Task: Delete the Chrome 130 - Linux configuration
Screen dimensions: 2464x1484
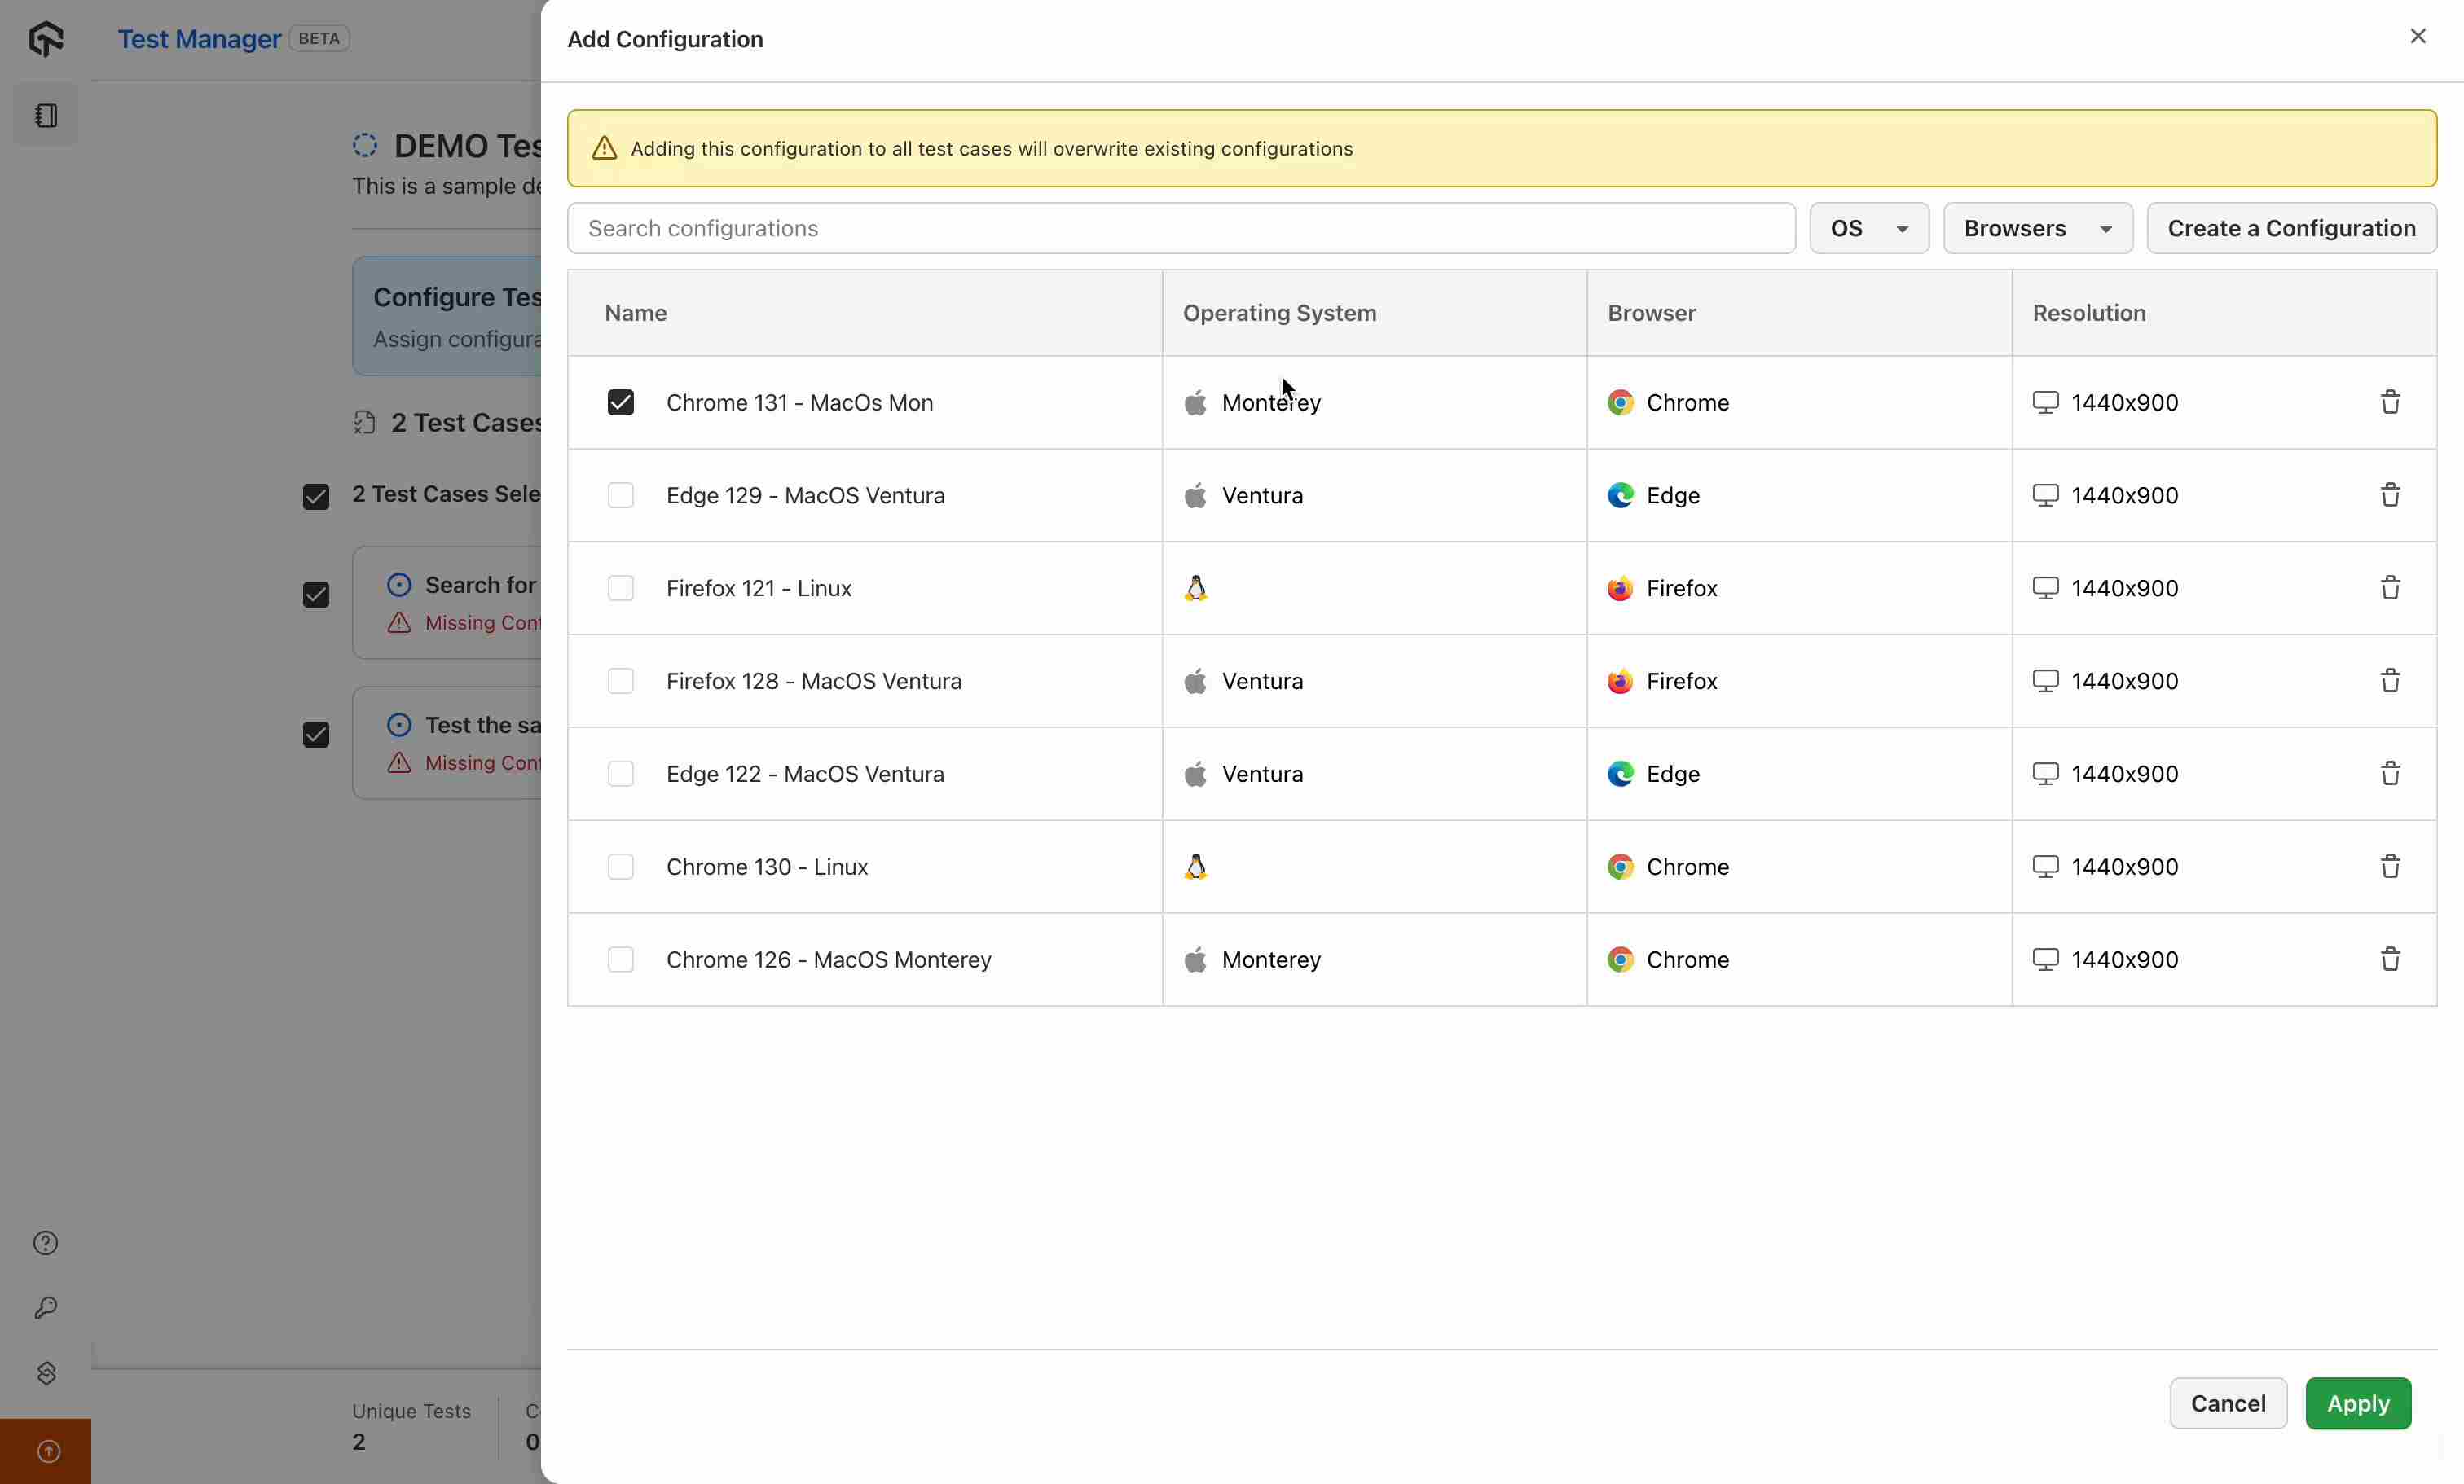Action: tap(2390, 867)
